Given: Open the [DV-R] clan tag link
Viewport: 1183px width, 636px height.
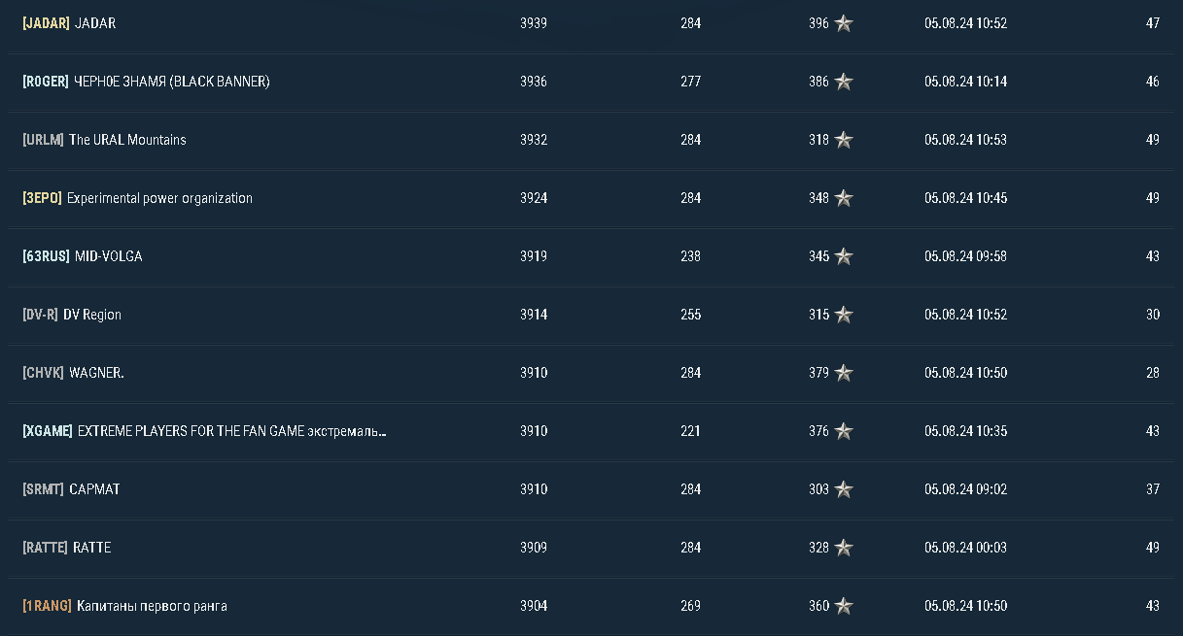Looking at the screenshot, I should click(x=40, y=315).
